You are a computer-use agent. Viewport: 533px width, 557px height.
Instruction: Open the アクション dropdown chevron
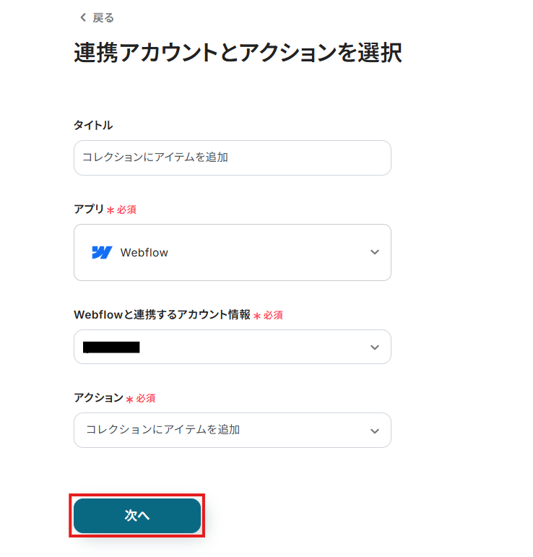tap(374, 431)
